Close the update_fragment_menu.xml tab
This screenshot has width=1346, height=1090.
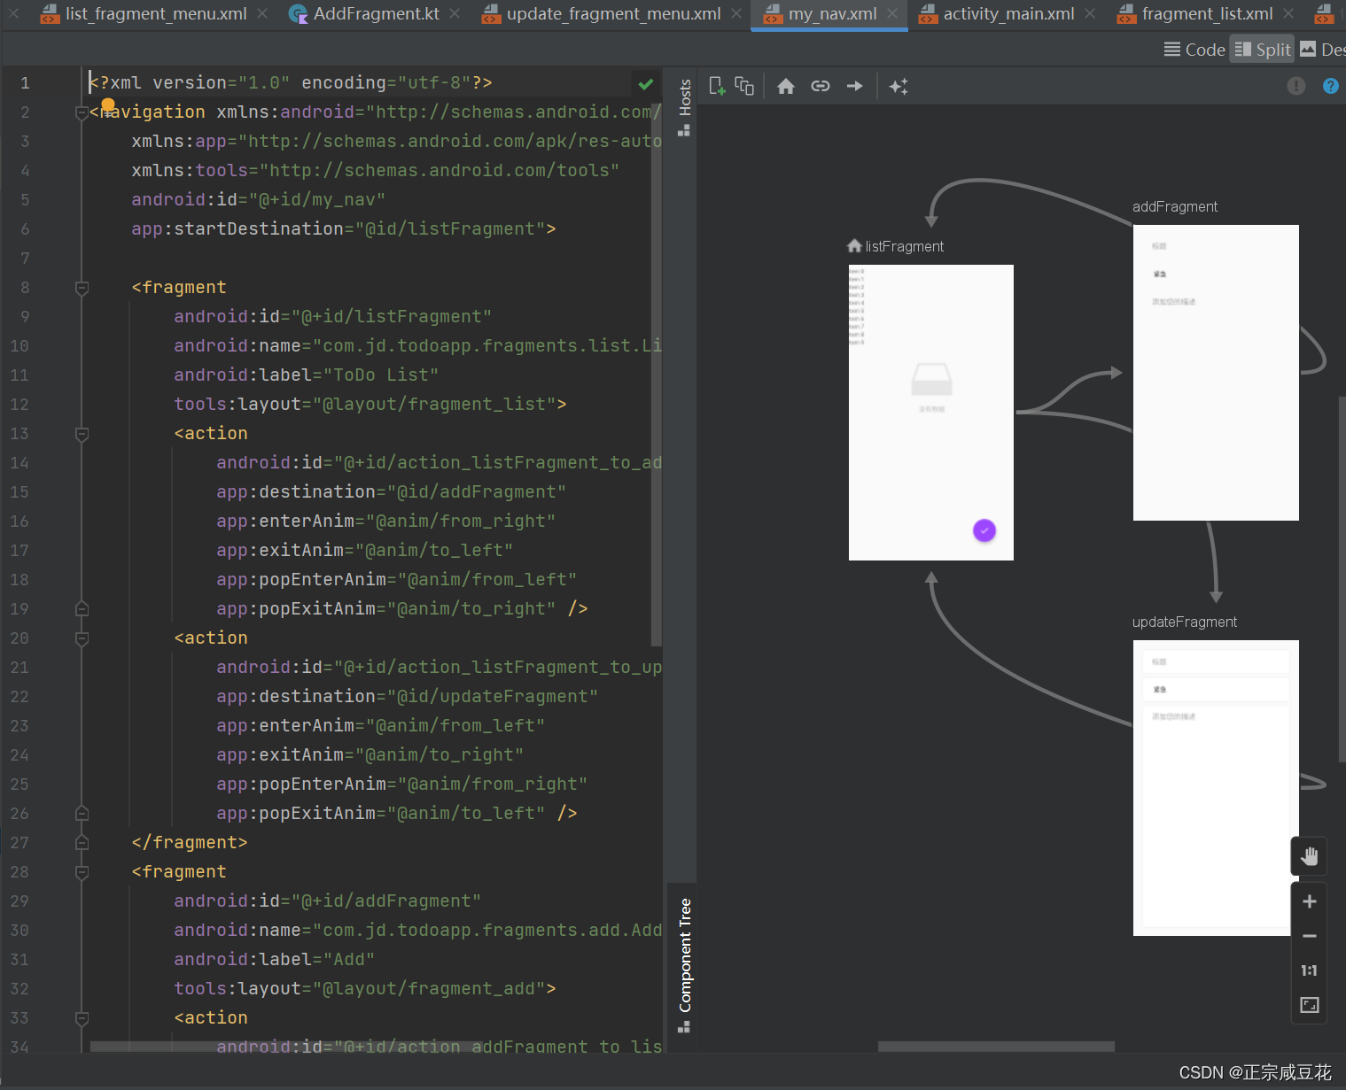click(736, 14)
